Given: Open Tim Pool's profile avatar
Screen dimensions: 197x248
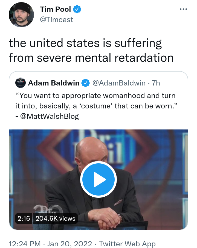Looking at the screenshot, I should (x=21, y=15).
